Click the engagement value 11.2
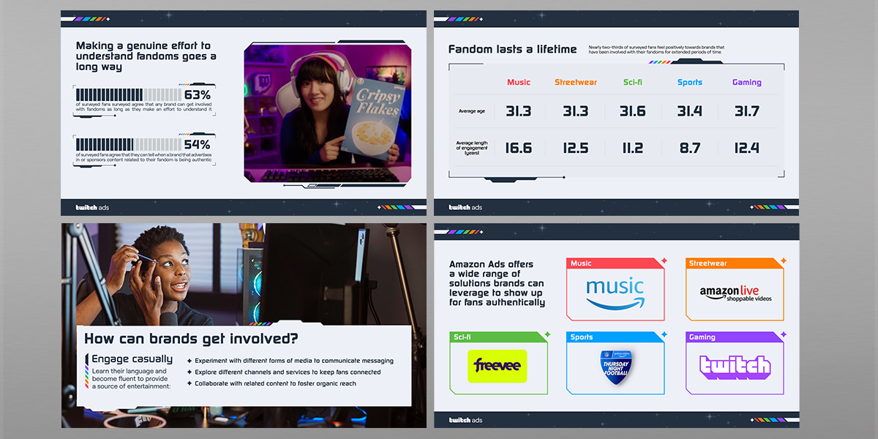This screenshot has width=878, height=439. pos(632,149)
